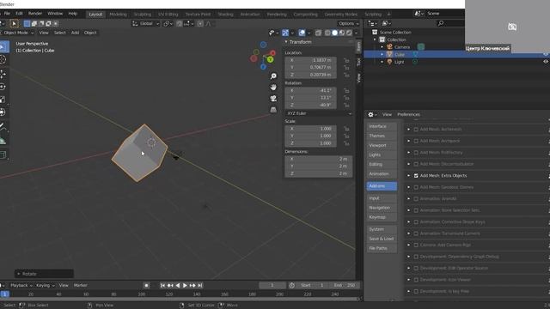
Task: Toggle show gizmo icon in header
Action: pyautogui.click(x=285, y=33)
